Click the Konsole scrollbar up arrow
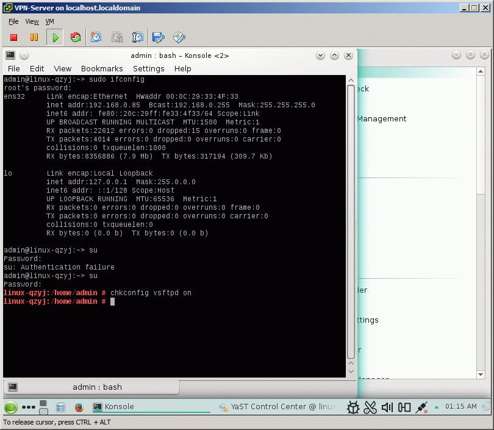 pos(351,81)
